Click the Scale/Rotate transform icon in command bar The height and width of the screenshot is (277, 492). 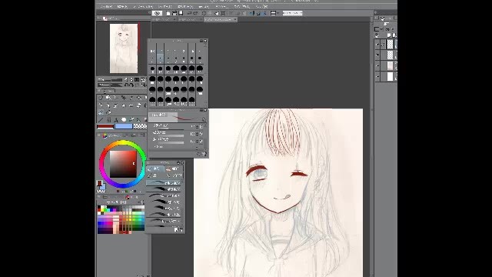click(223, 13)
